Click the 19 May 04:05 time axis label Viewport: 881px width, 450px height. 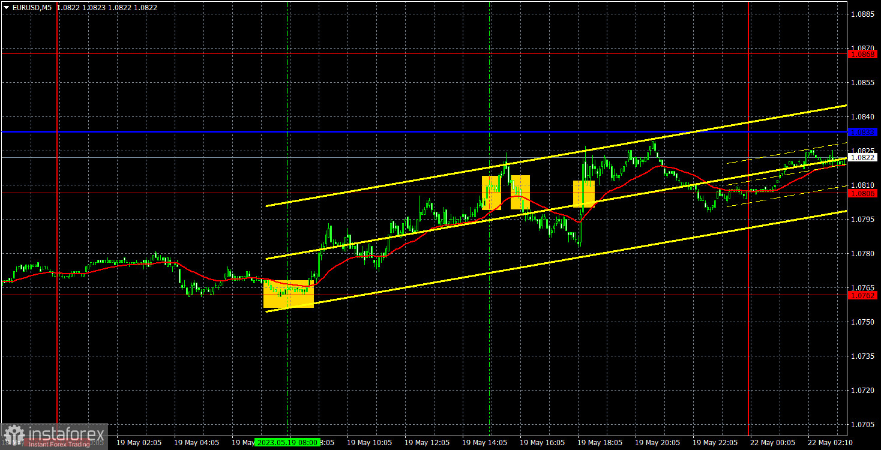(196, 442)
